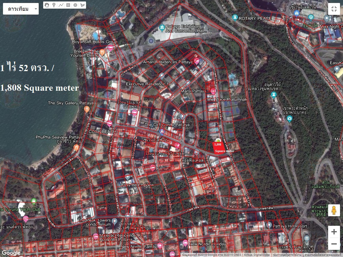The height and width of the screenshot is (257, 343).
Task: Click the red 1,808 Square meter plot
Action: 219,148
